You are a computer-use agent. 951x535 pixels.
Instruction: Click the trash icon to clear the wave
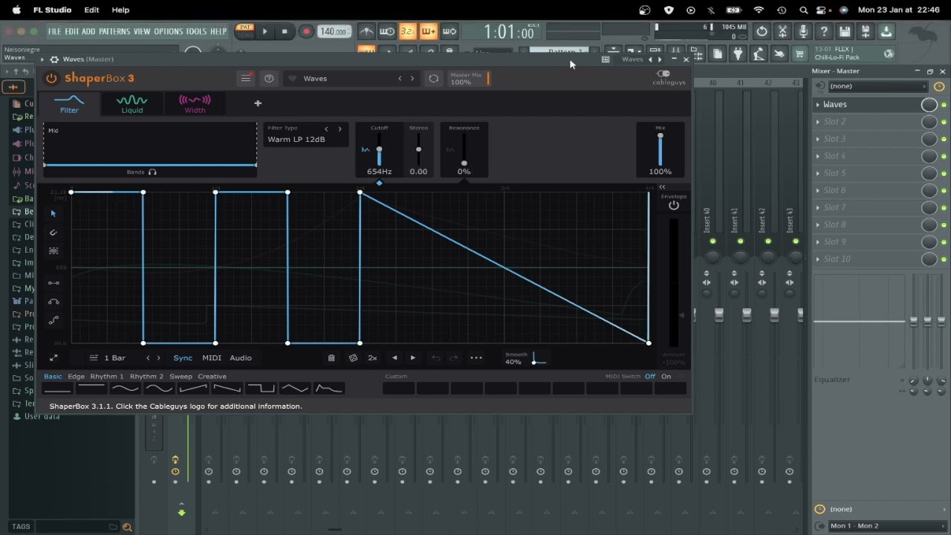coord(331,358)
